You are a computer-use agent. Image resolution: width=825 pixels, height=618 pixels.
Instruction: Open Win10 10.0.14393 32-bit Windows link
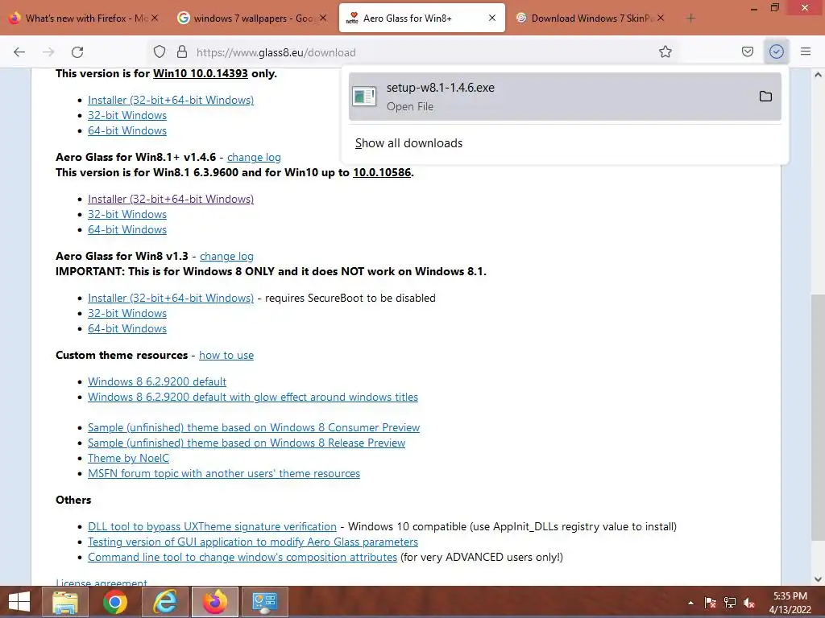pos(127,115)
